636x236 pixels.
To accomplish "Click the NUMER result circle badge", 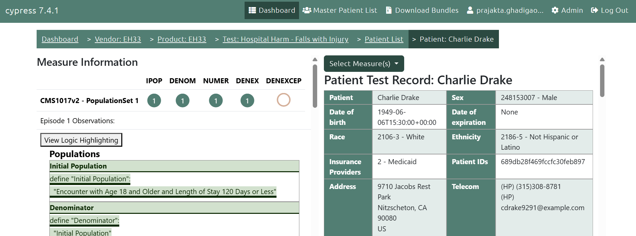I will click(216, 101).
